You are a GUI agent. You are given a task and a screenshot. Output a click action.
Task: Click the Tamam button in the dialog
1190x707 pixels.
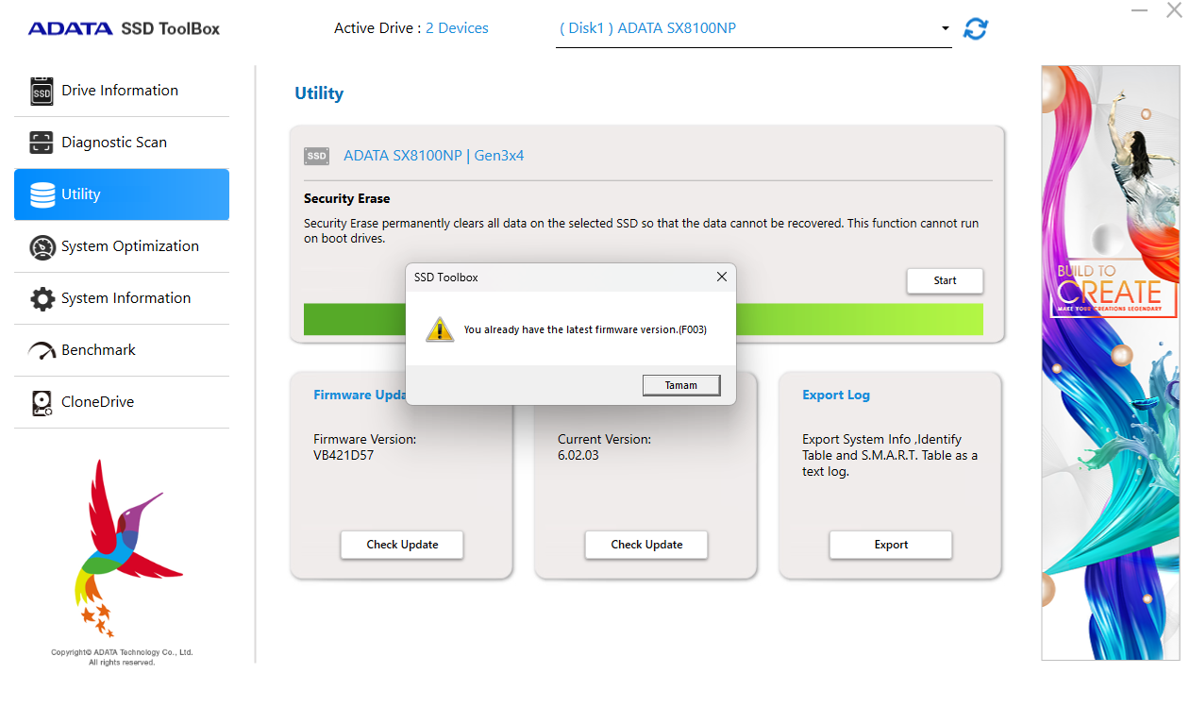681,385
